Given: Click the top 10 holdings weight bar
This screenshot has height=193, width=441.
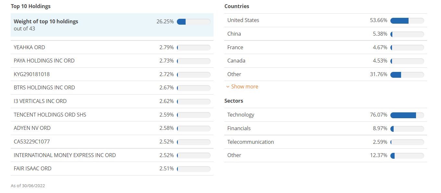Looking at the screenshot, I should point(193,21).
